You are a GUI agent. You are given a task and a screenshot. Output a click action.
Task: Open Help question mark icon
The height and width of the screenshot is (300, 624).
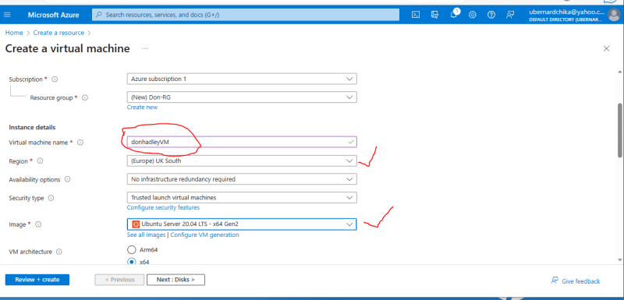coord(491,15)
